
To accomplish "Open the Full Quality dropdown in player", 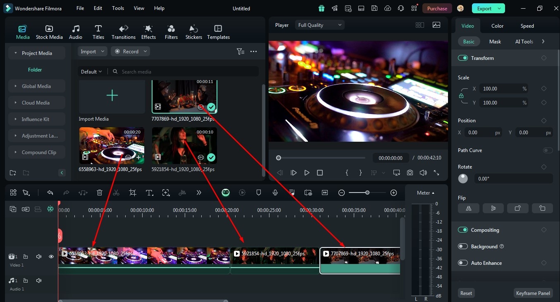I will point(320,25).
